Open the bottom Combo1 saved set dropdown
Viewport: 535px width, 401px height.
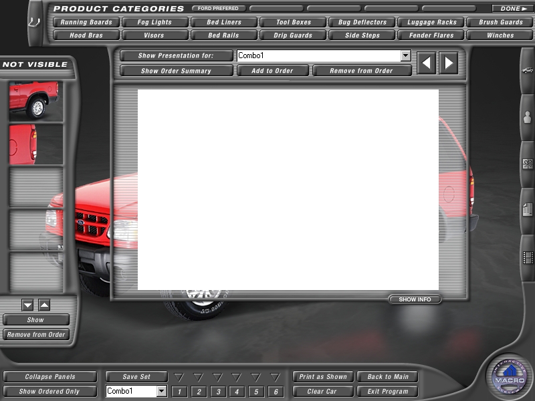pyautogui.click(x=161, y=392)
